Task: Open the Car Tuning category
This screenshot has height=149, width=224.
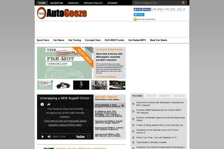Action: coord(75,40)
